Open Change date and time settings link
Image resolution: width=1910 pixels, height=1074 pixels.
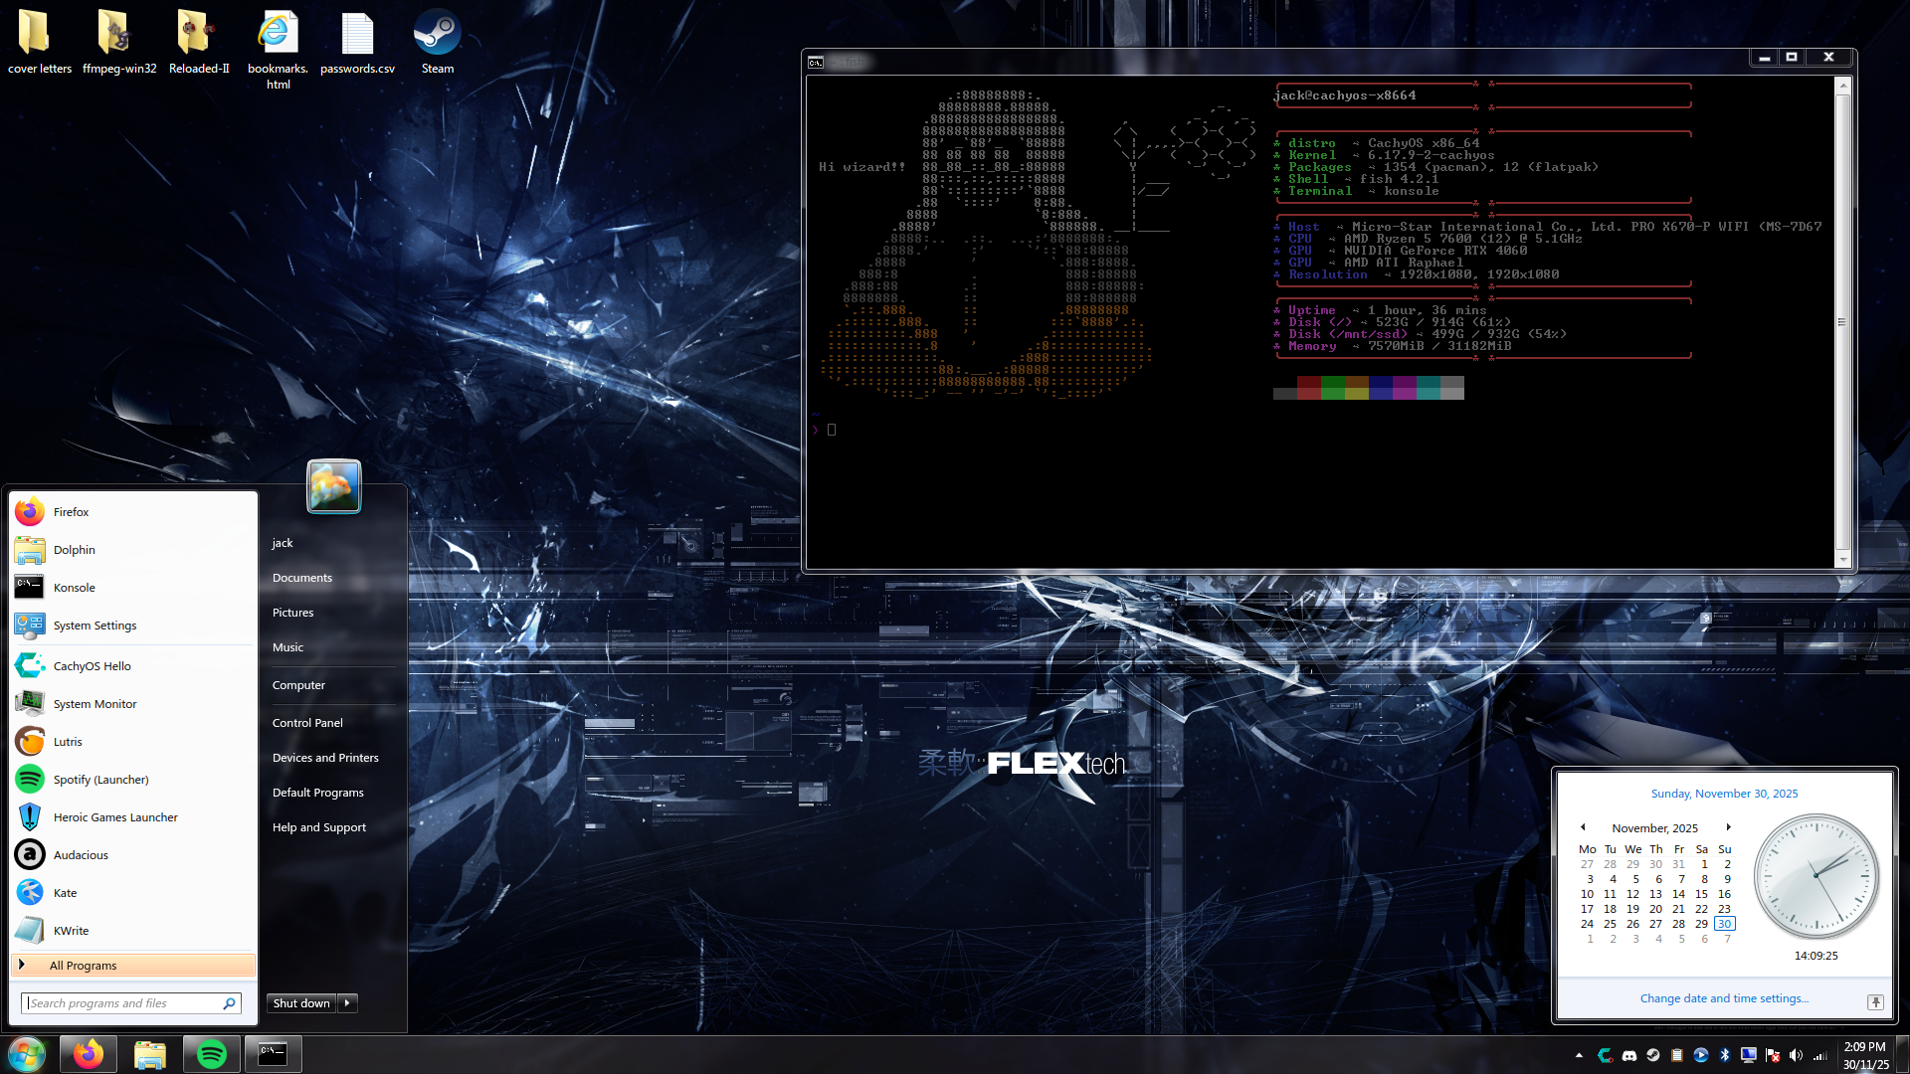(x=1724, y=998)
